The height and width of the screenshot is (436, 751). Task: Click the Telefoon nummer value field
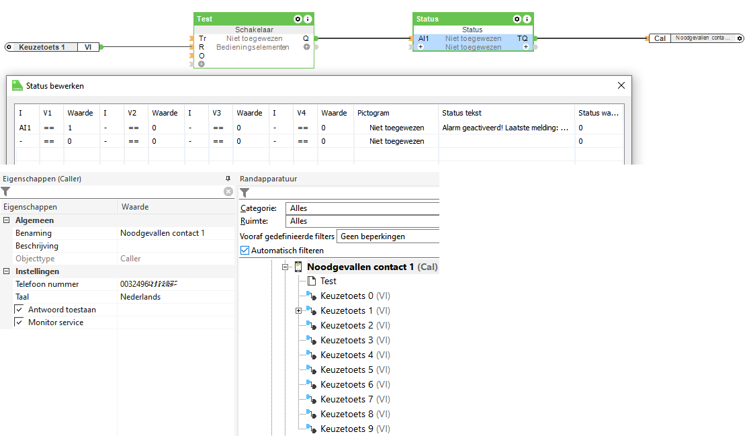(176, 284)
